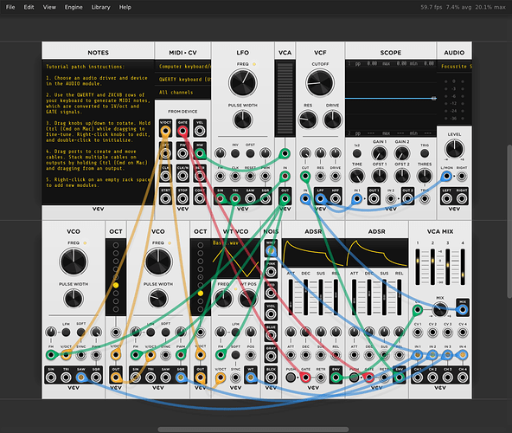
Task: Click PUSH button on ADSR beside NOIS
Action: click(x=291, y=378)
